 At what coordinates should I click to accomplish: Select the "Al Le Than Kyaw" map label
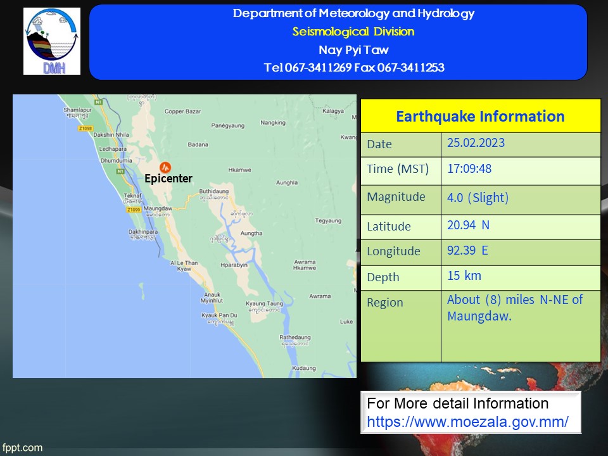184,265
